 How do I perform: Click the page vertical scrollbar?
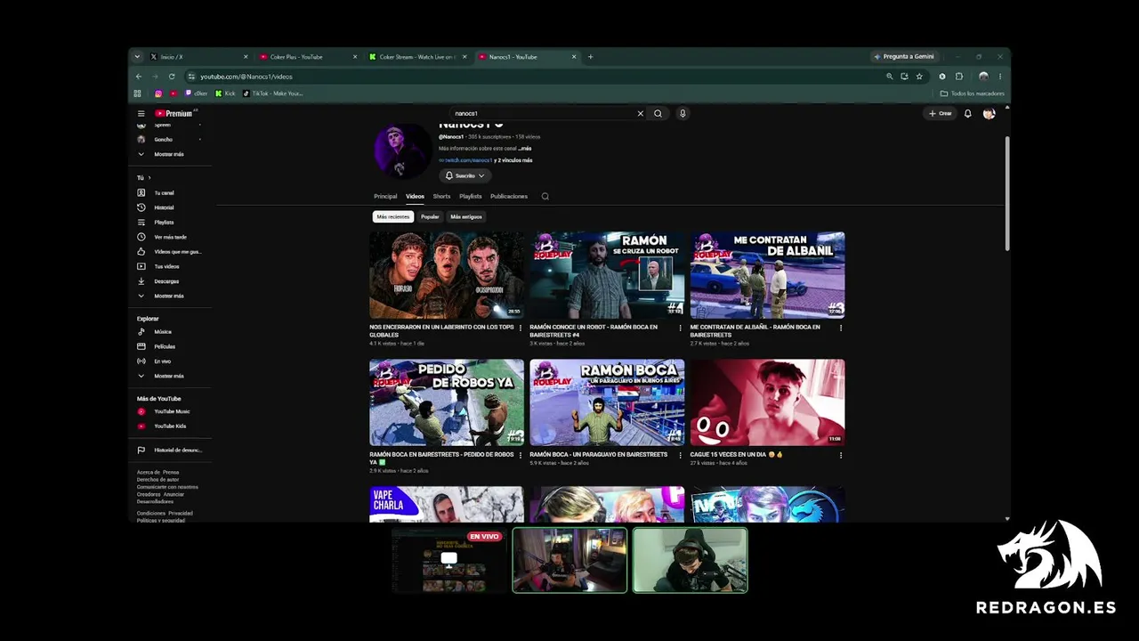[1007, 193]
